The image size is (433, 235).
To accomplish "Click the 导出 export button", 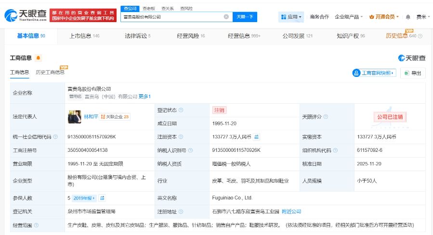I will tap(413, 73).
